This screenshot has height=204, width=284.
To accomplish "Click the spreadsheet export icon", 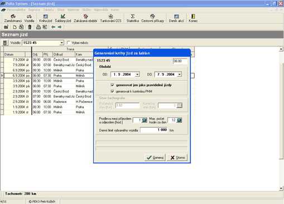I will point(45,27).
